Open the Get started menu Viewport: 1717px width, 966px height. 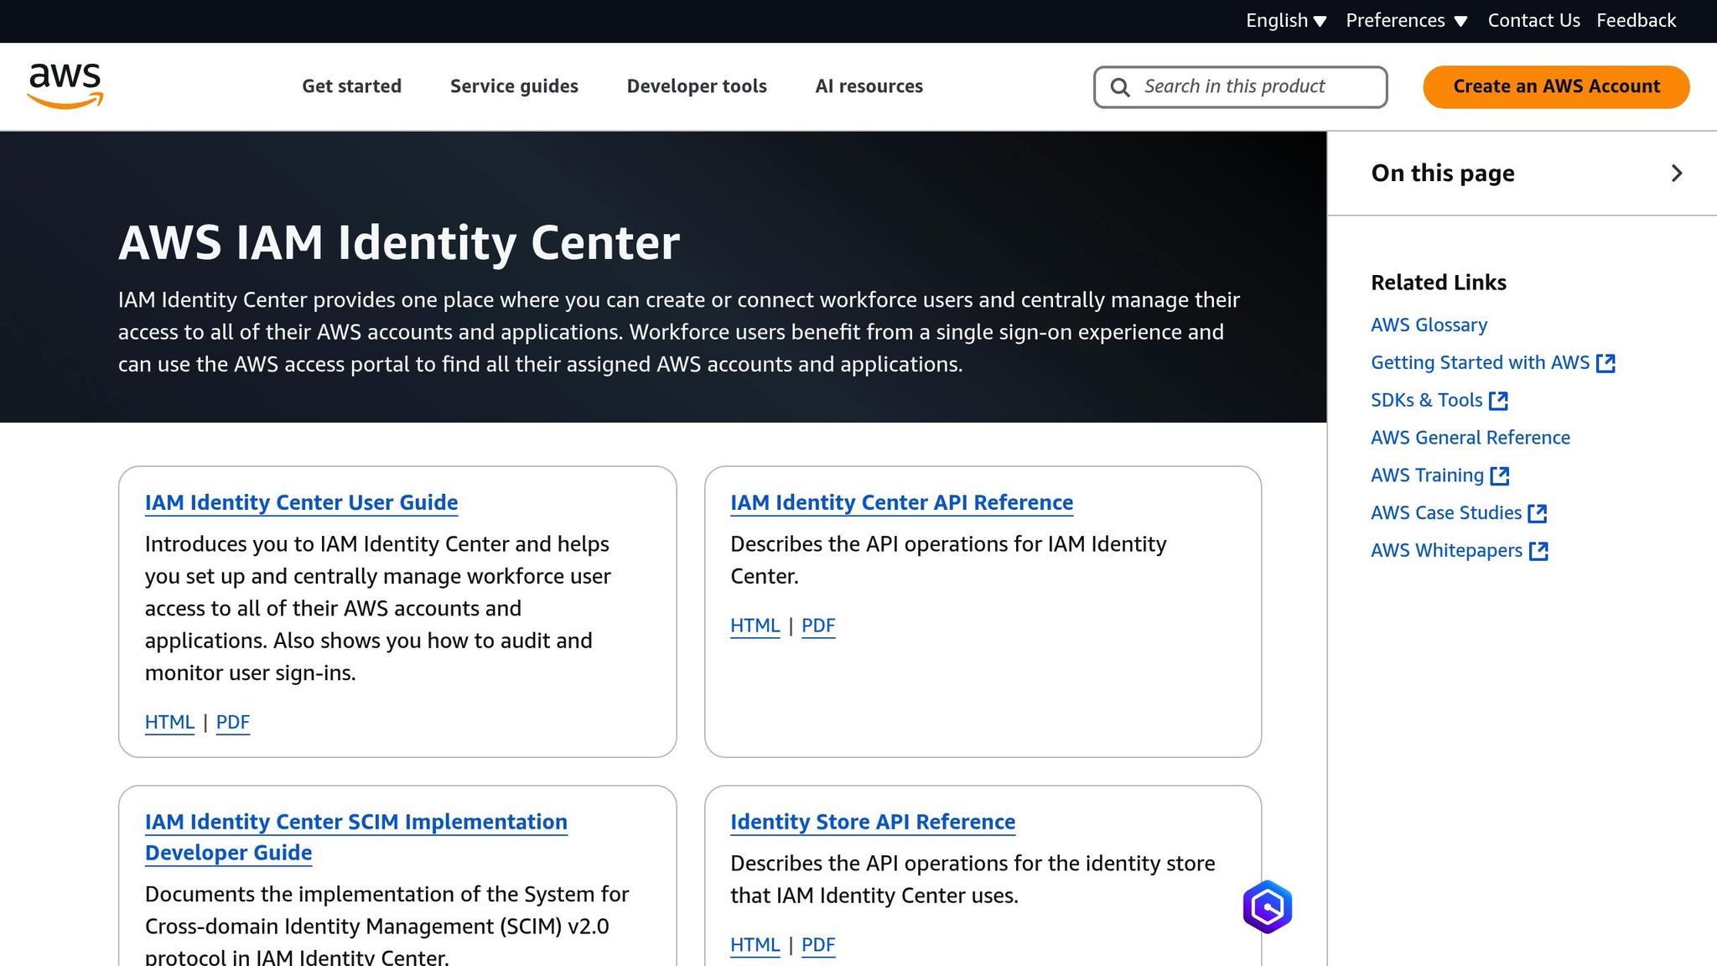click(x=352, y=86)
